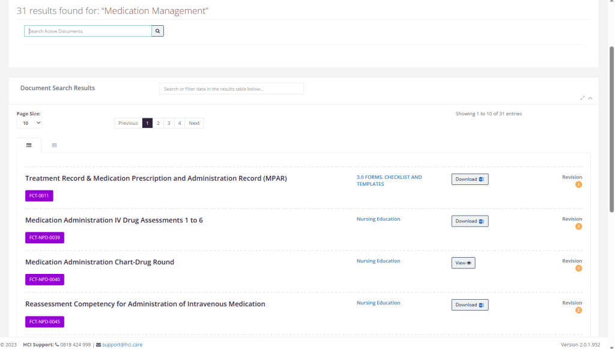The width and height of the screenshot is (615, 349).
Task: Open Nursing Education link for IV Drug Assessments
Action: [x=378, y=219]
